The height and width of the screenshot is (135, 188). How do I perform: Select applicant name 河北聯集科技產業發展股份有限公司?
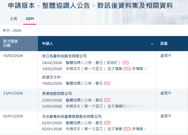tap(72, 116)
